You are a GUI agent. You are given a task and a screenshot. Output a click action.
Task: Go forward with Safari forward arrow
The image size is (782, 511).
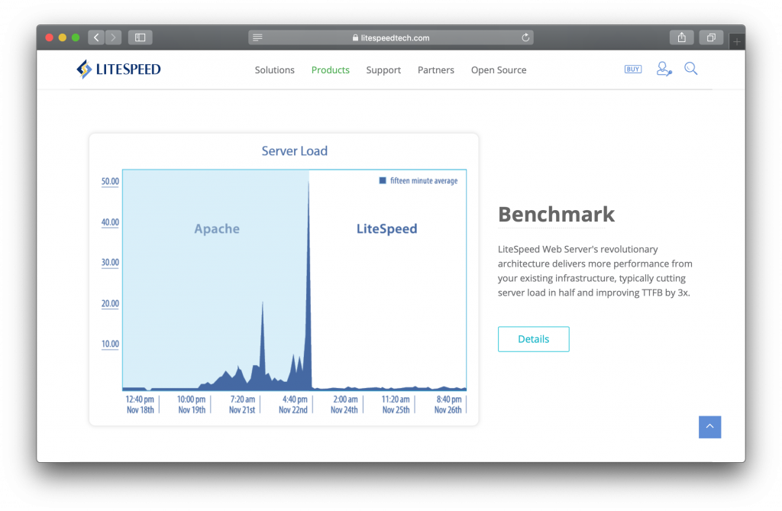pos(113,37)
